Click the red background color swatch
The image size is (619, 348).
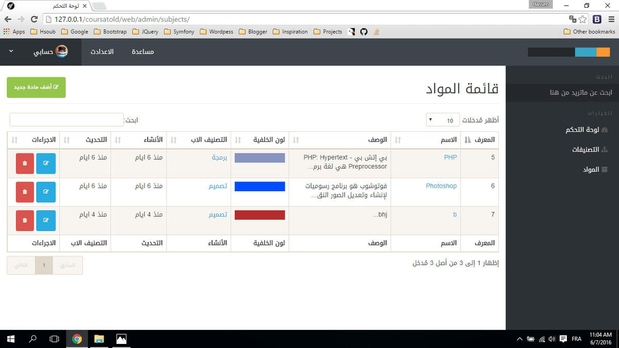(x=259, y=214)
